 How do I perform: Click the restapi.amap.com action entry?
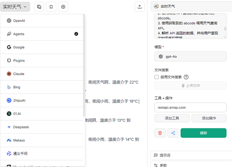(190, 108)
